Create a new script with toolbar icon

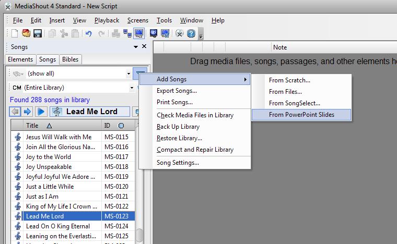[15, 33]
